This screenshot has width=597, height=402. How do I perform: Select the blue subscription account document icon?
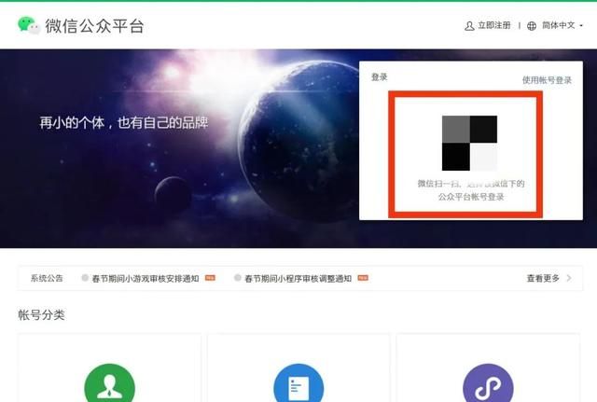click(x=298, y=383)
